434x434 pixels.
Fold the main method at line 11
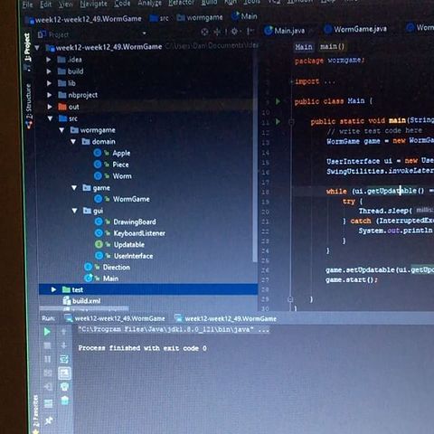pyautogui.click(x=291, y=122)
